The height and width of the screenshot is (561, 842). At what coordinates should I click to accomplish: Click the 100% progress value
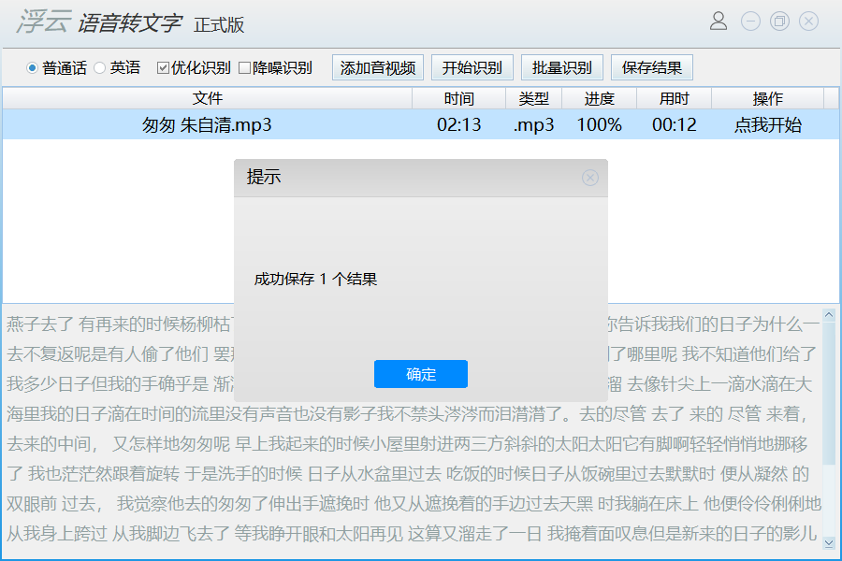[x=599, y=124]
